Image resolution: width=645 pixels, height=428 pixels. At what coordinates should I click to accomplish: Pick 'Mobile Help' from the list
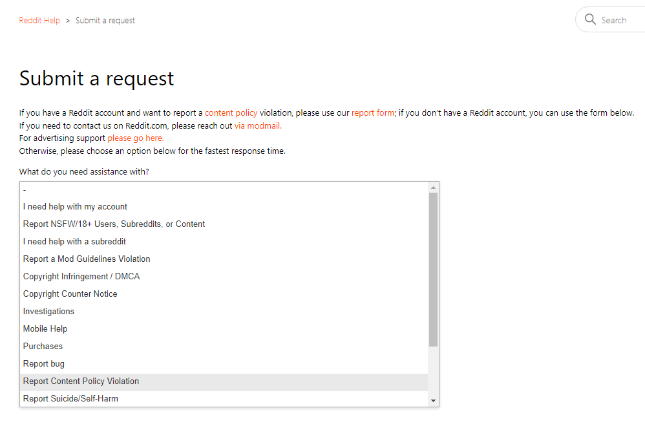[224, 329]
